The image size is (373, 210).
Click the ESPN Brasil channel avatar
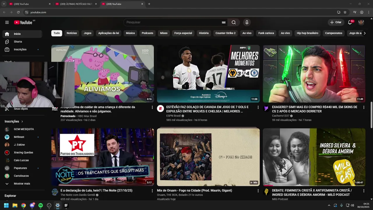tap(161, 109)
